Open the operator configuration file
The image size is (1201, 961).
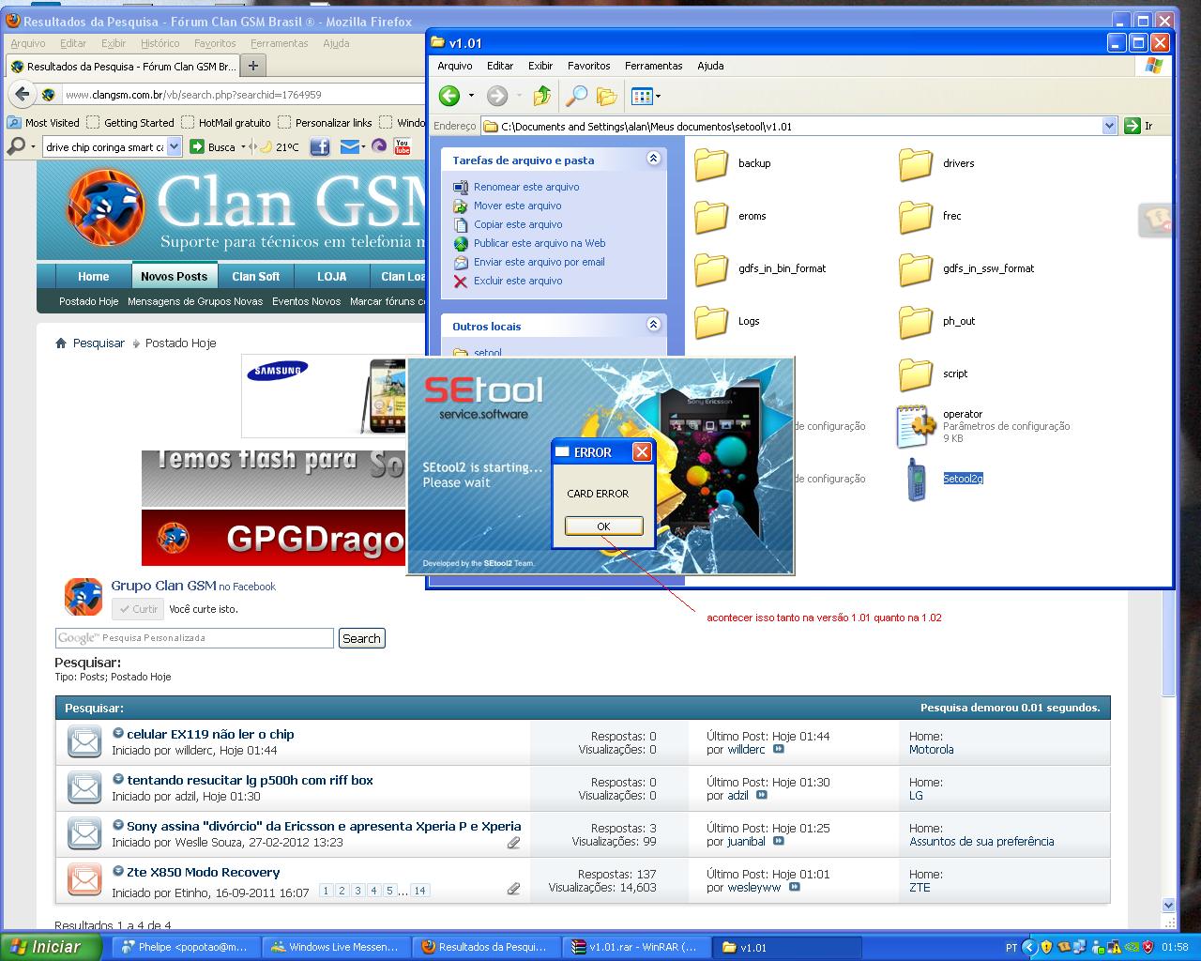point(962,414)
